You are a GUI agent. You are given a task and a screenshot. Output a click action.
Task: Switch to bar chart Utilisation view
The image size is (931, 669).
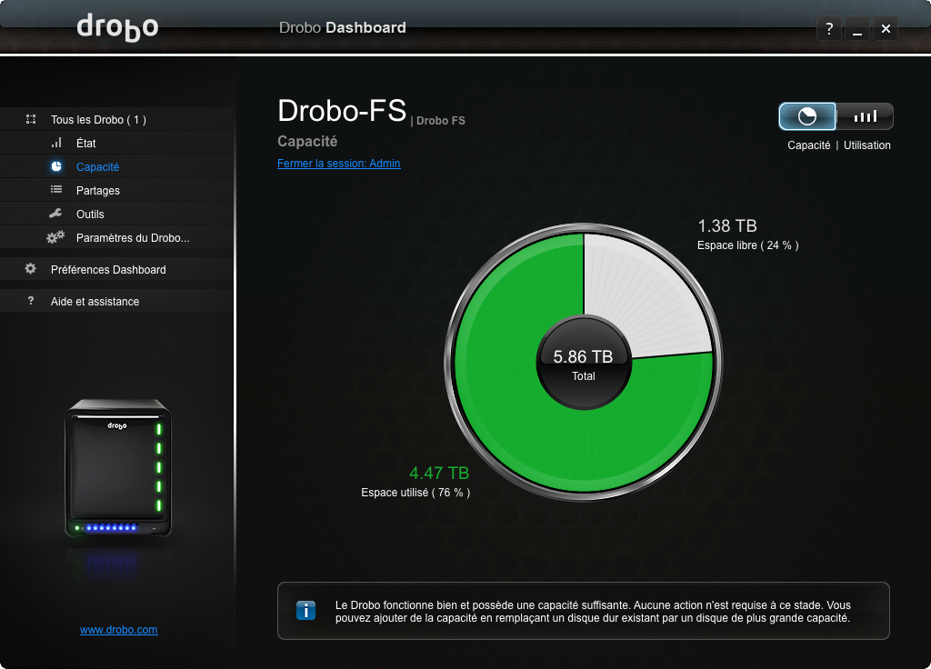point(865,116)
